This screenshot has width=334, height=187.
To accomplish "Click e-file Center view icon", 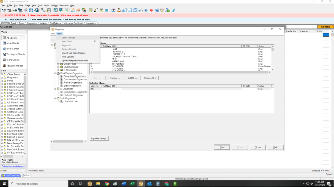I will [x=4, y=49].
